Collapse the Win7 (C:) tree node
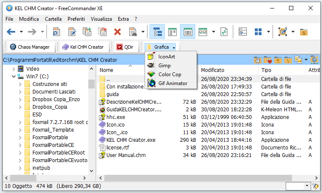 (14, 77)
